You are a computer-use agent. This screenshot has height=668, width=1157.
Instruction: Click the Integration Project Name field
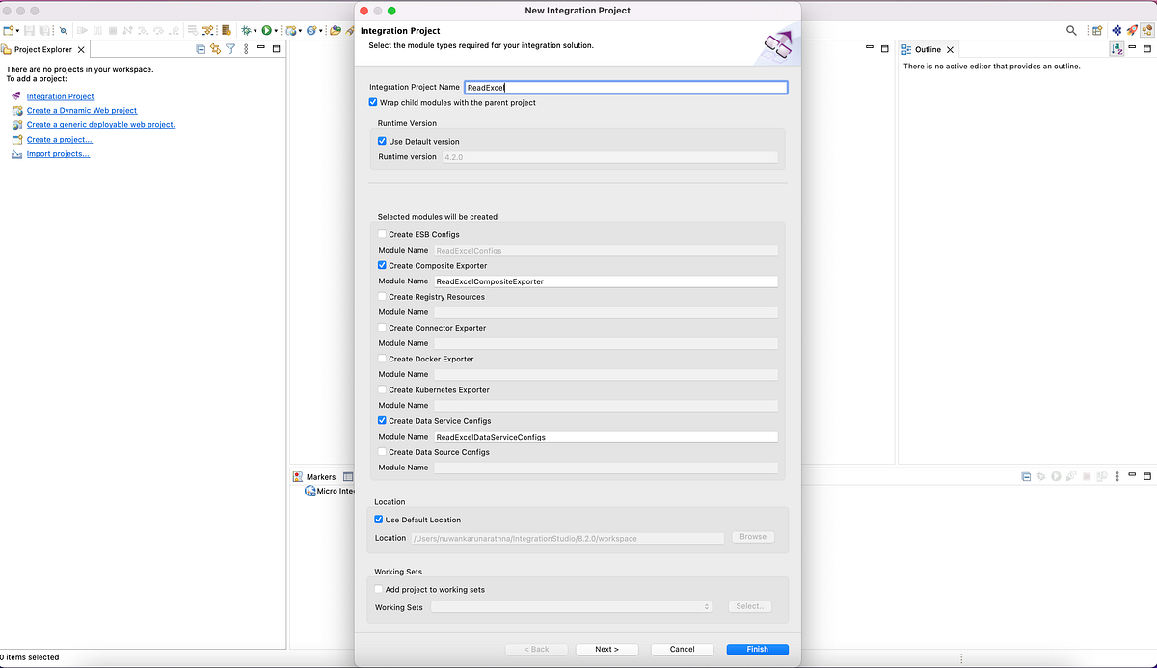coord(626,87)
